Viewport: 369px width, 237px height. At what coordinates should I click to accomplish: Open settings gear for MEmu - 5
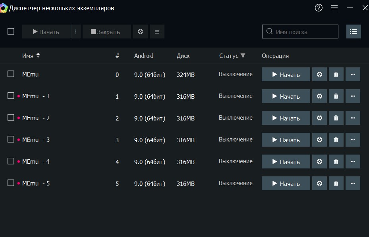point(319,183)
